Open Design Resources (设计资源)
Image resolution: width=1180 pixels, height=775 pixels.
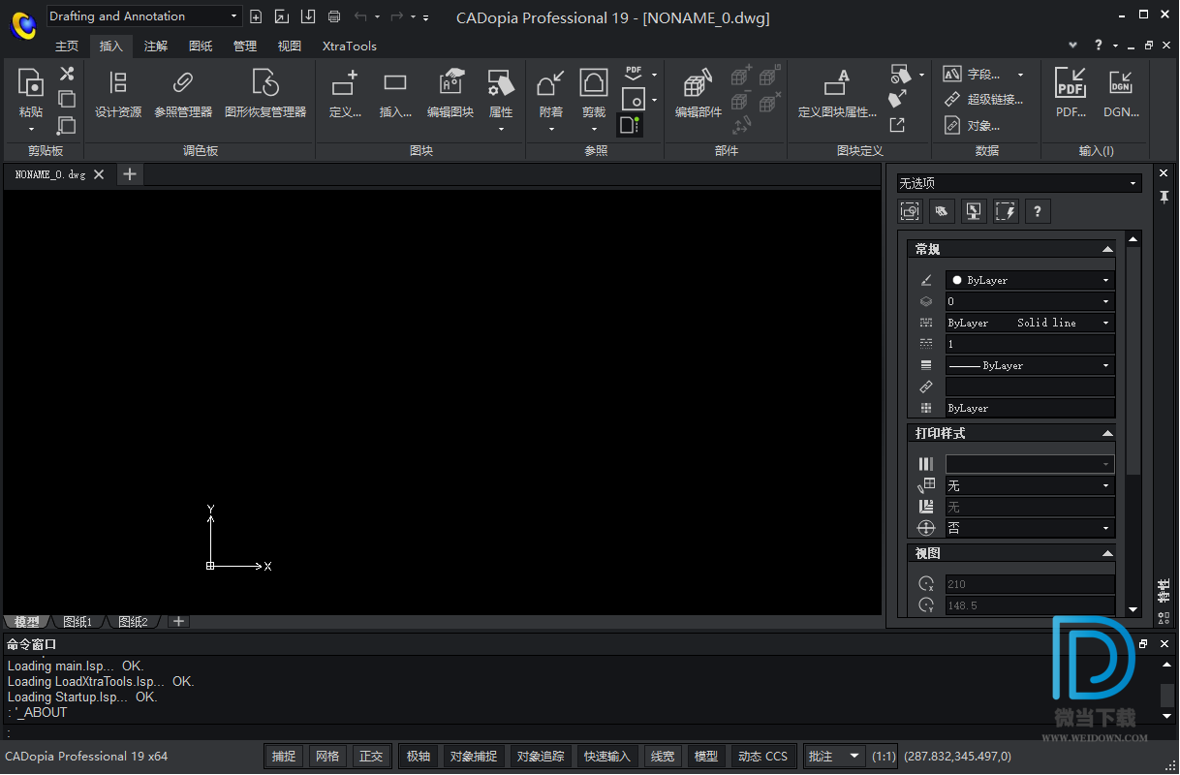tap(118, 94)
